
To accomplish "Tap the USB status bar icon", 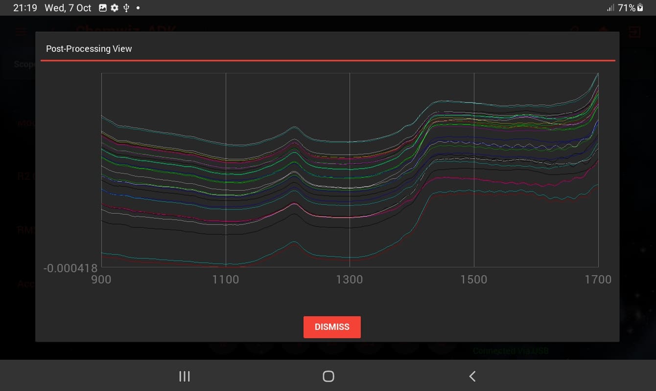I will click(126, 8).
